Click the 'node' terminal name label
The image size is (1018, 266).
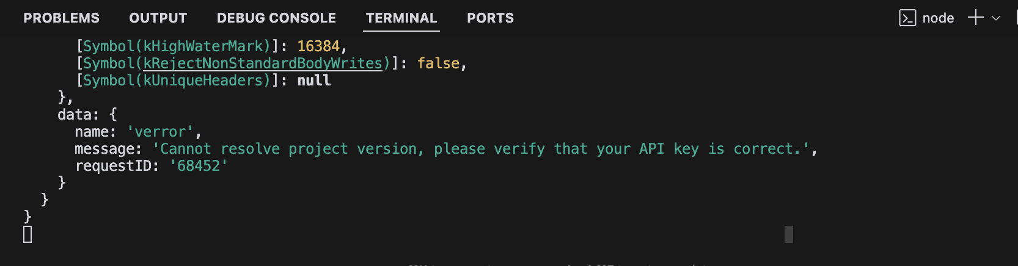(938, 18)
